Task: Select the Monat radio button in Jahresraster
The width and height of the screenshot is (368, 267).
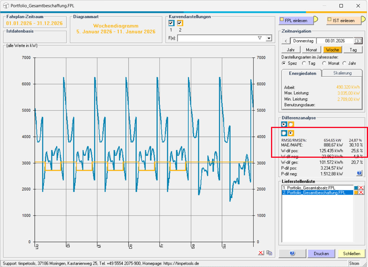Action: pyautogui.click(x=324, y=63)
